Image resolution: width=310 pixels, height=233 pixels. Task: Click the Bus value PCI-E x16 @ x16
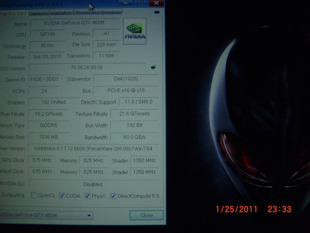click(126, 90)
